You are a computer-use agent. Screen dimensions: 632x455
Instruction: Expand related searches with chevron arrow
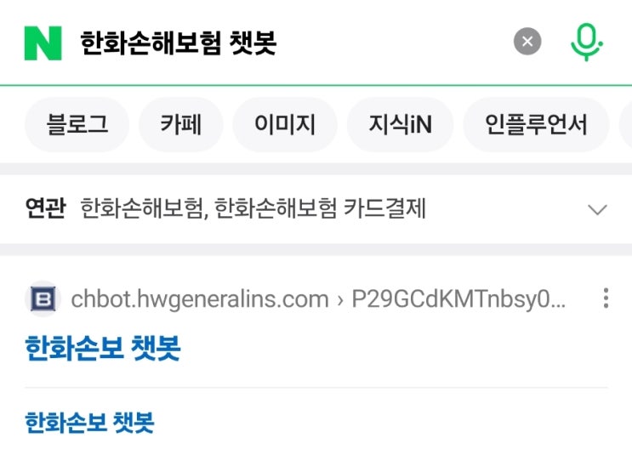[597, 209]
